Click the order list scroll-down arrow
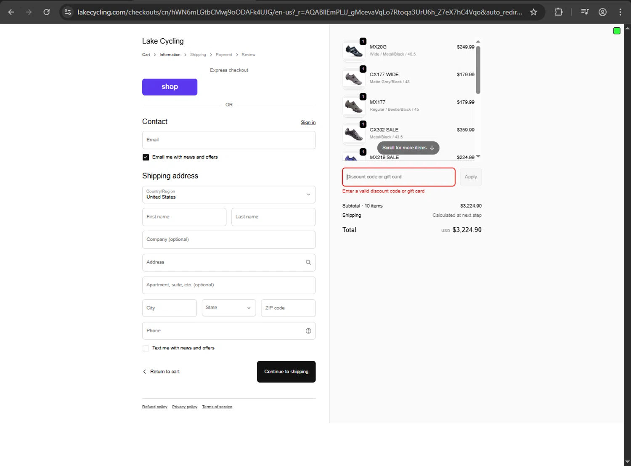The height and width of the screenshot is (466, 631). (478, 157)
